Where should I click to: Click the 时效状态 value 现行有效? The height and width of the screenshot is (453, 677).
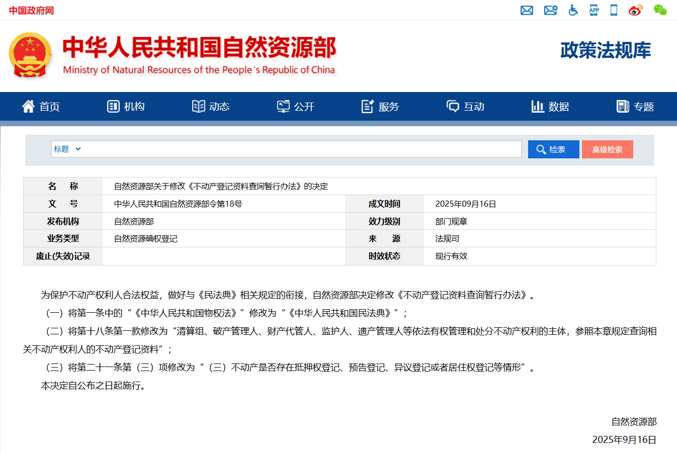pos(451,256)
